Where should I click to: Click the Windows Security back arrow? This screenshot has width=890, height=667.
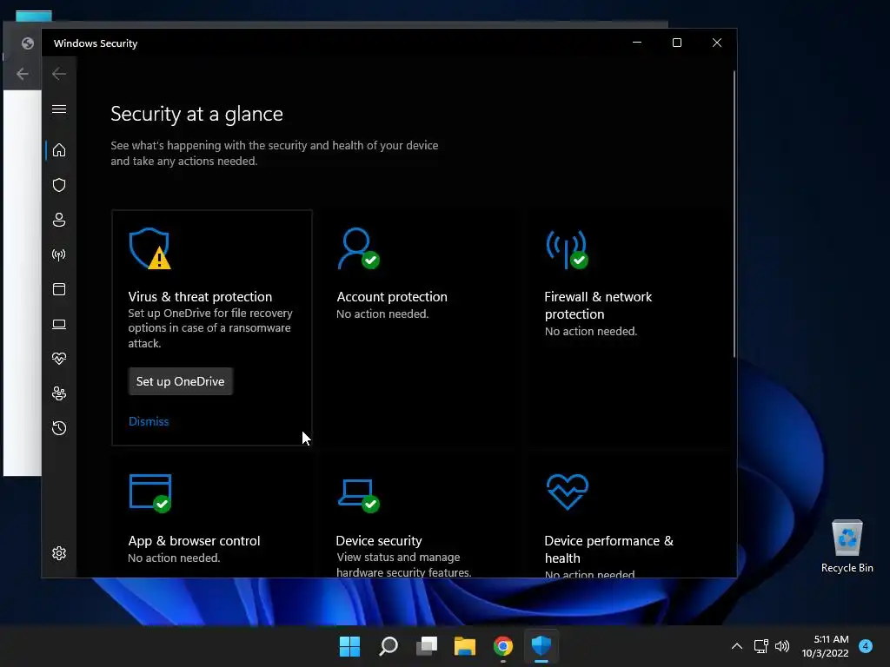[x=59, y=74]
